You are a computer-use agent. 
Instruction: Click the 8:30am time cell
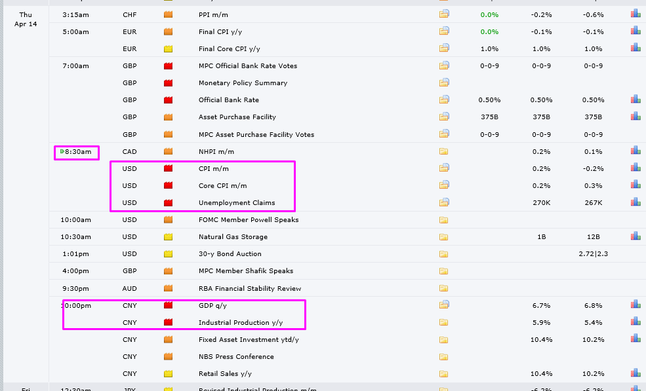tap(77, 151)
